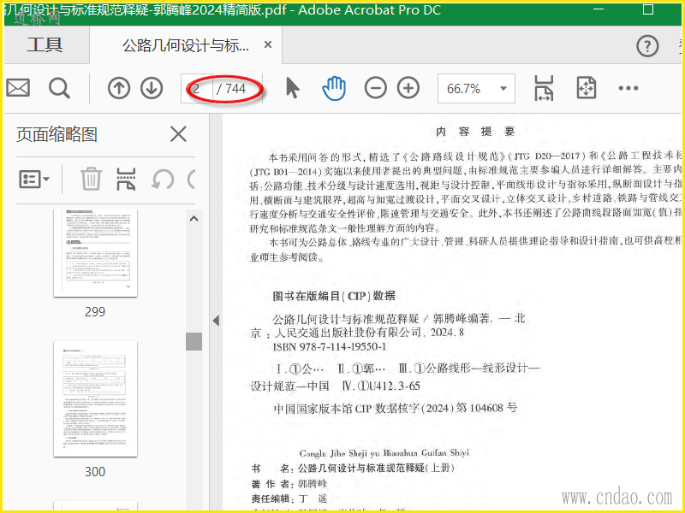This screenshot has height=513, width=685.
Task: Go to next page arrow
Action: click(x=152, y=89)
